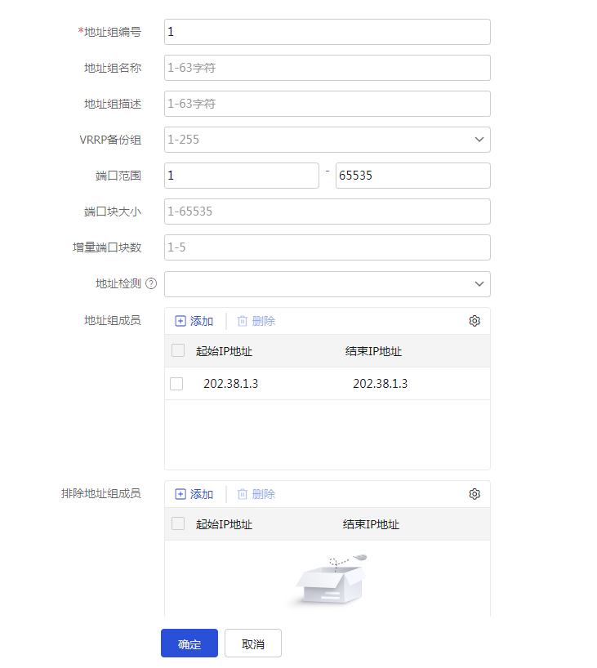Open settings gear in 排除地址组成员 table
Screen dimensions: 597x668
[474, 494]
